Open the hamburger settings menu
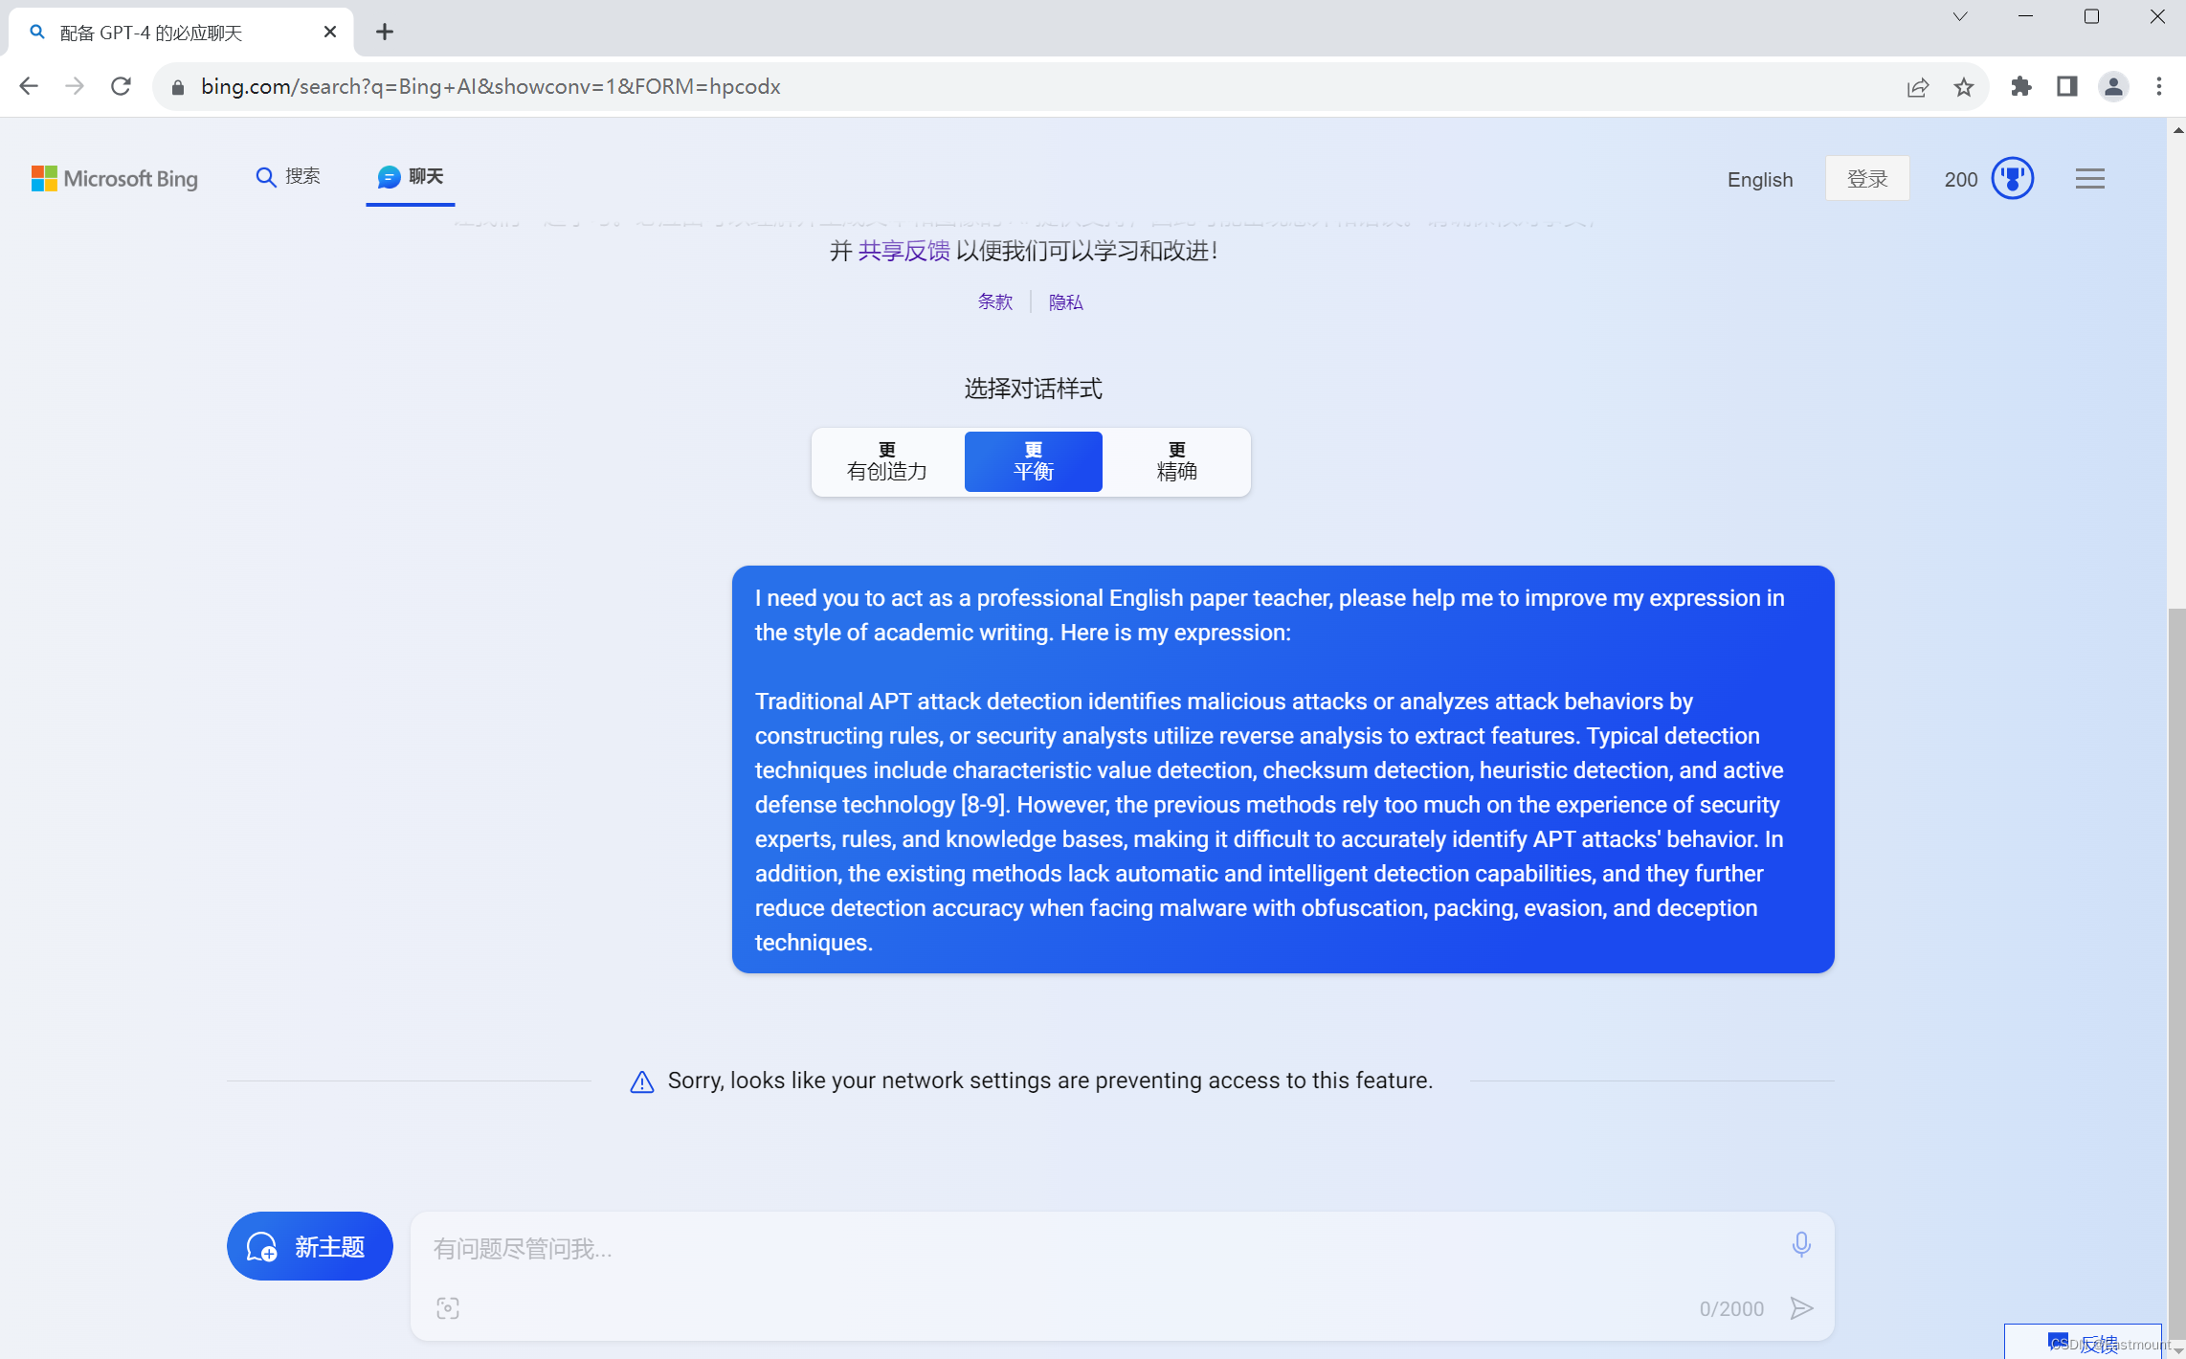This screenshot has width=2186, height=1359. [2089, 179]
